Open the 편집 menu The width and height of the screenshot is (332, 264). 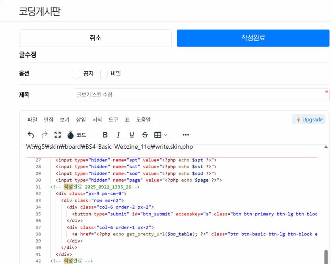point(49,120)
